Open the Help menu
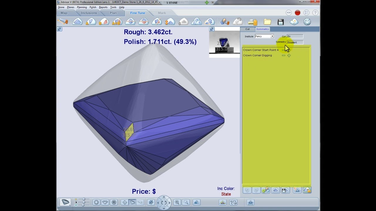Image resolution: width=376 pixels, height=211 pixels. click(122, 7)
